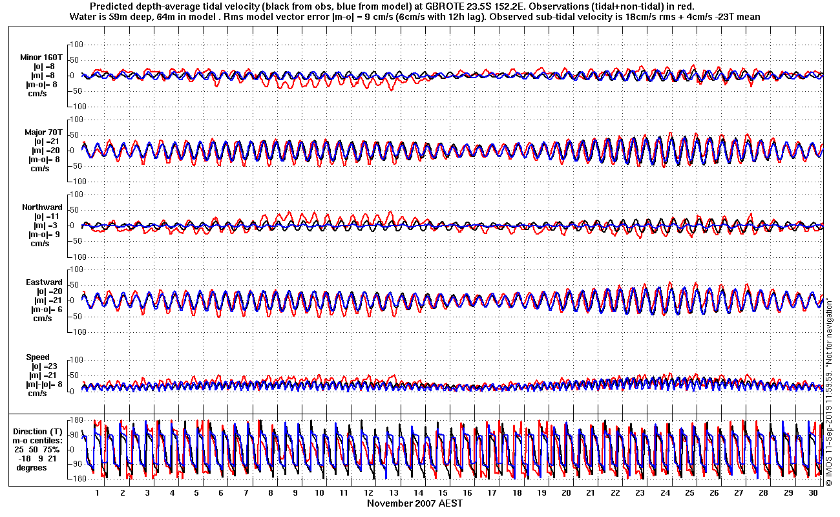Select the "Eastward" panel label

(x=44, y=282)
